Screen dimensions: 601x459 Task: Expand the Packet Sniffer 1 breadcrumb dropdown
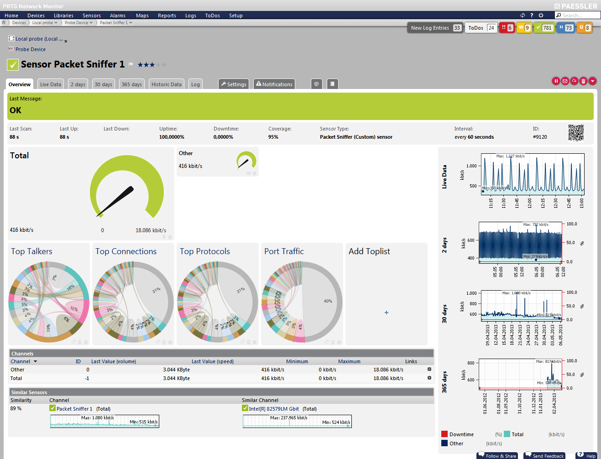pyautogui.click(x=131, y=23)
